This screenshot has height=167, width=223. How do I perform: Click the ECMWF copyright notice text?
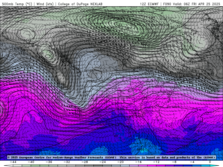coord(62,157)
